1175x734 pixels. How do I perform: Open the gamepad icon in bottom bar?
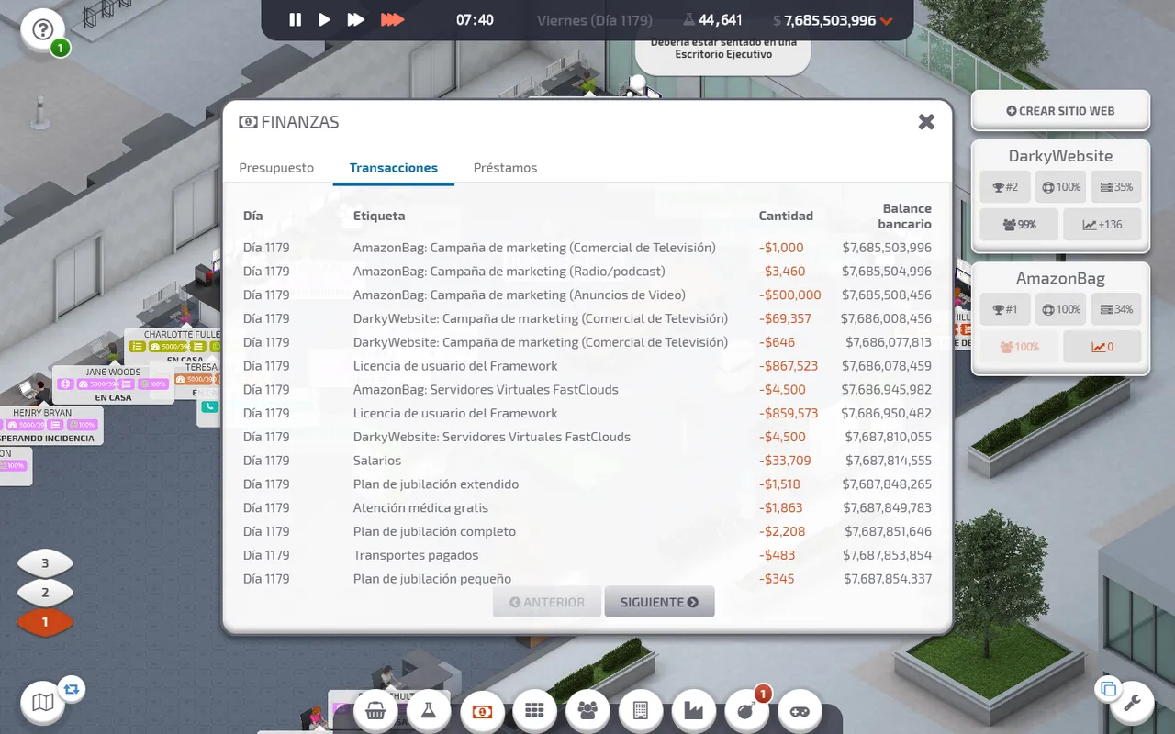800,710
